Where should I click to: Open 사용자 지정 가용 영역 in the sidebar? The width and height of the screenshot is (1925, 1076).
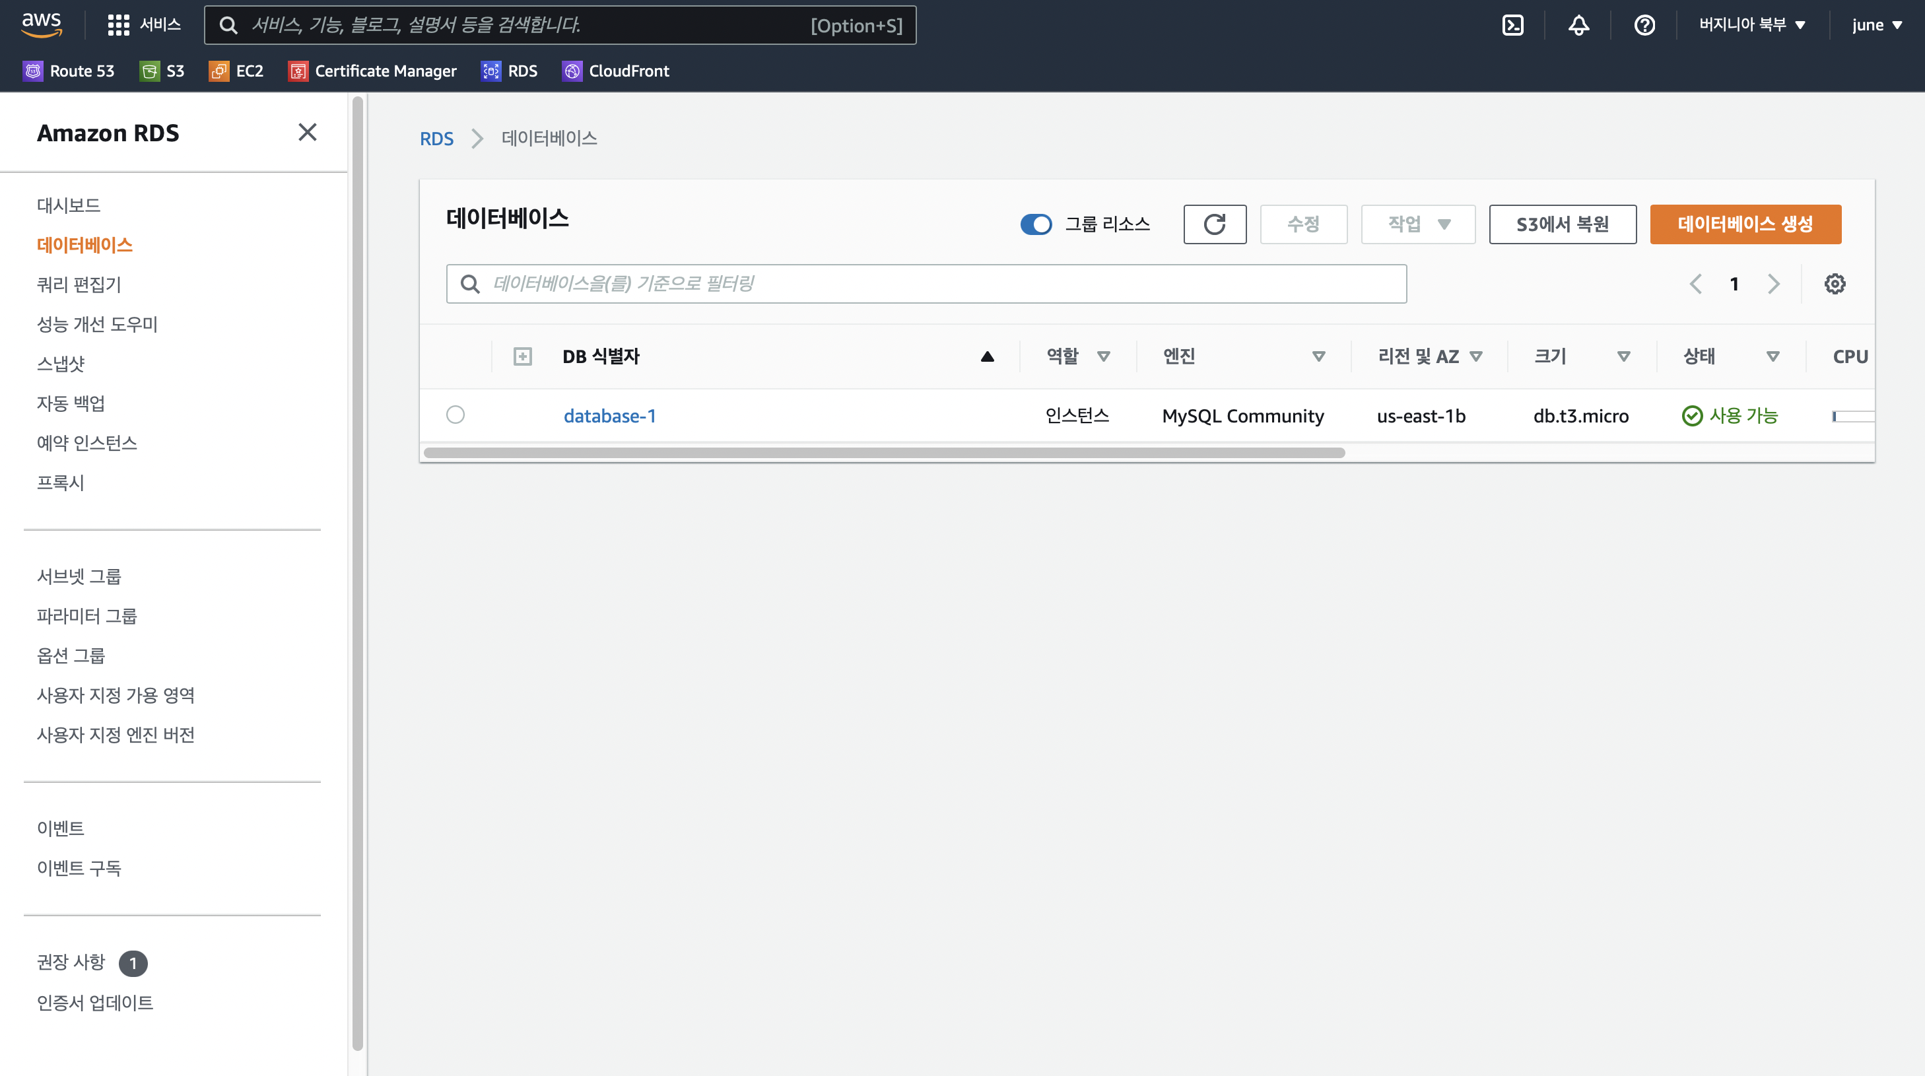(116, 695)
